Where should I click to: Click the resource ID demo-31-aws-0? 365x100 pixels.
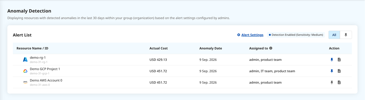click(x=40, y=85)
